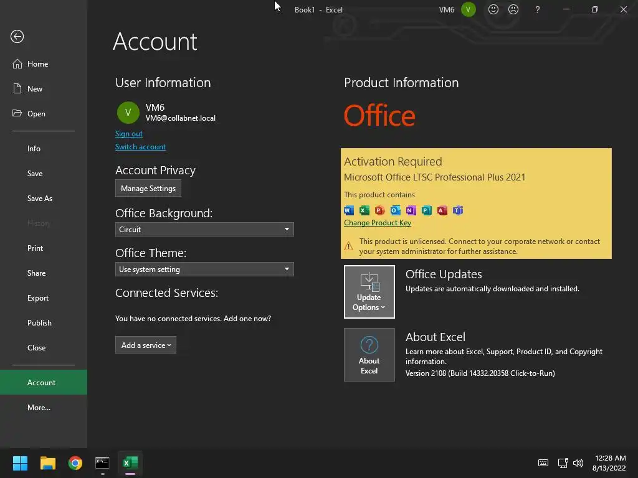Viewport: 638px width, 478px height.
Task: Open File Explorer from taskbar
Action: pyautogui.click(x=47, y=463)
